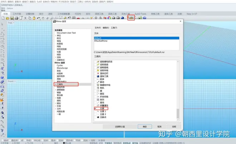Select the Circle tool in left sidebar
This screenshot has height=144, width=236.
[x=2, y=42]
